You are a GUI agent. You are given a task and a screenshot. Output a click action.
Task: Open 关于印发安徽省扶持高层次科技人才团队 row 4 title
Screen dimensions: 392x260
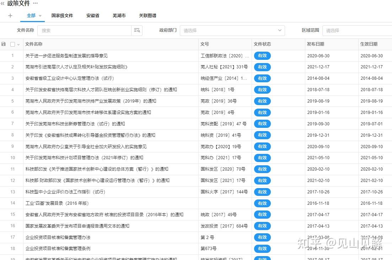click(101, 90)
